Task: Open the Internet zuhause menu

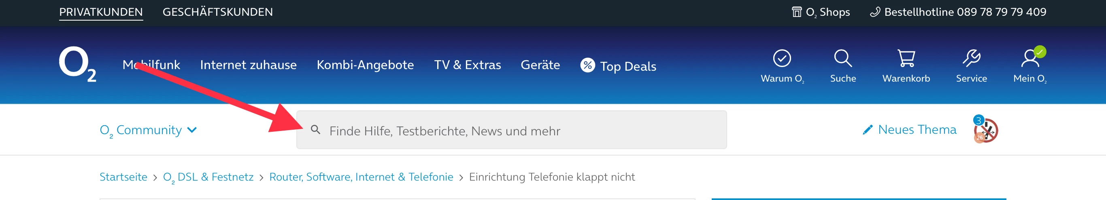Action: pyautogui.click(x=248, y=65)
